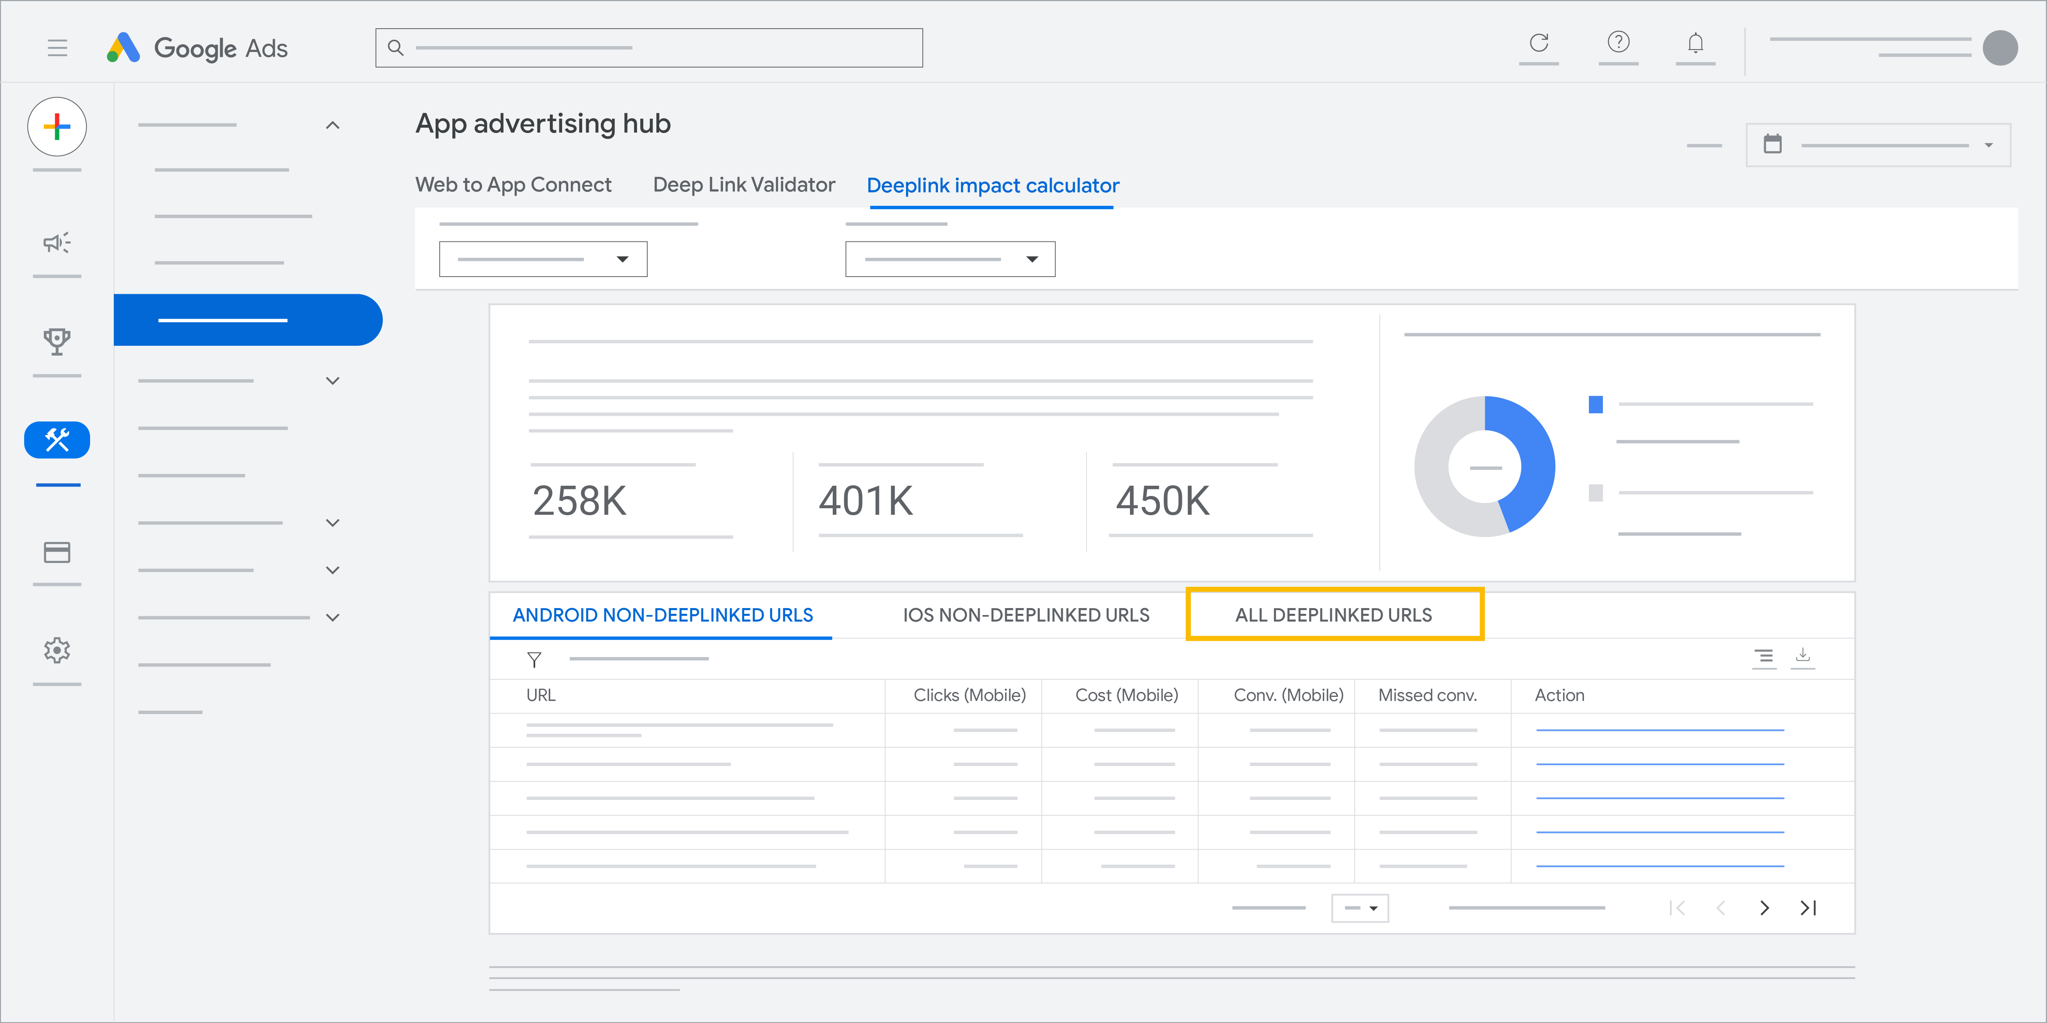Click the Conv. (Mobile) column header

1288,695
